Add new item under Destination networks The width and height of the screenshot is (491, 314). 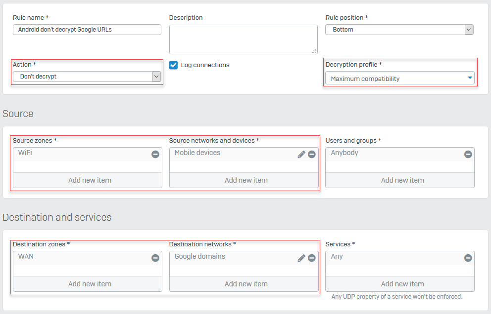(x=244, y=283)
